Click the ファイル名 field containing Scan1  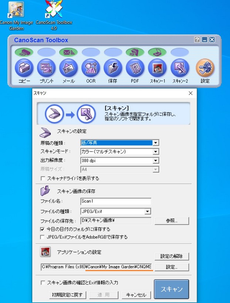[x=116, y=201]
